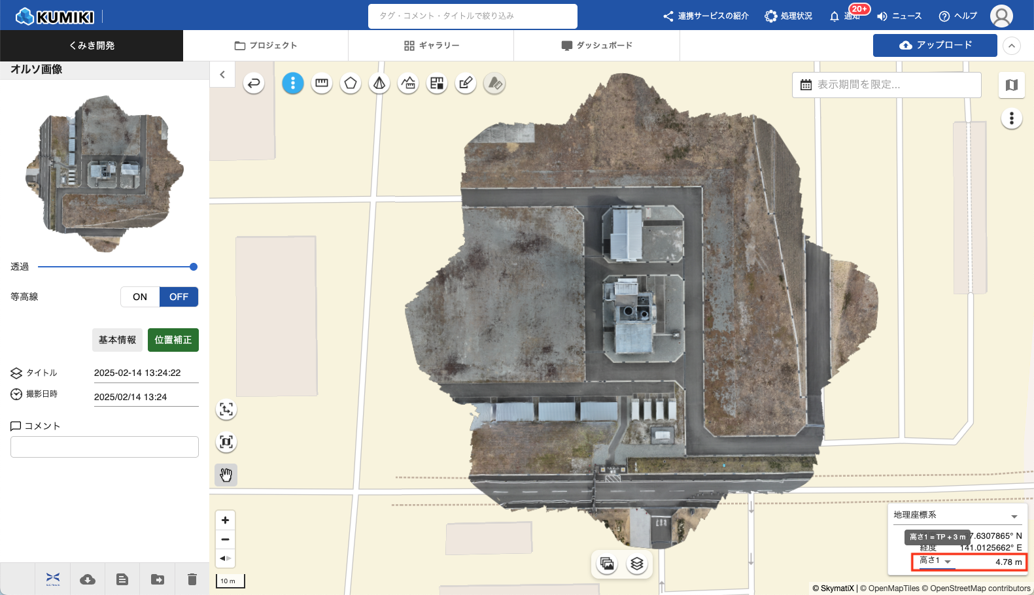The width and height of the screenshot is (1034, 595).
Task: Turn contour lines ON
Action: (x=140, y=297)
